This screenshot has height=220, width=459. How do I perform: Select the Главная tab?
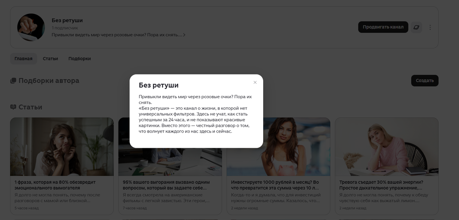(23, 58)
